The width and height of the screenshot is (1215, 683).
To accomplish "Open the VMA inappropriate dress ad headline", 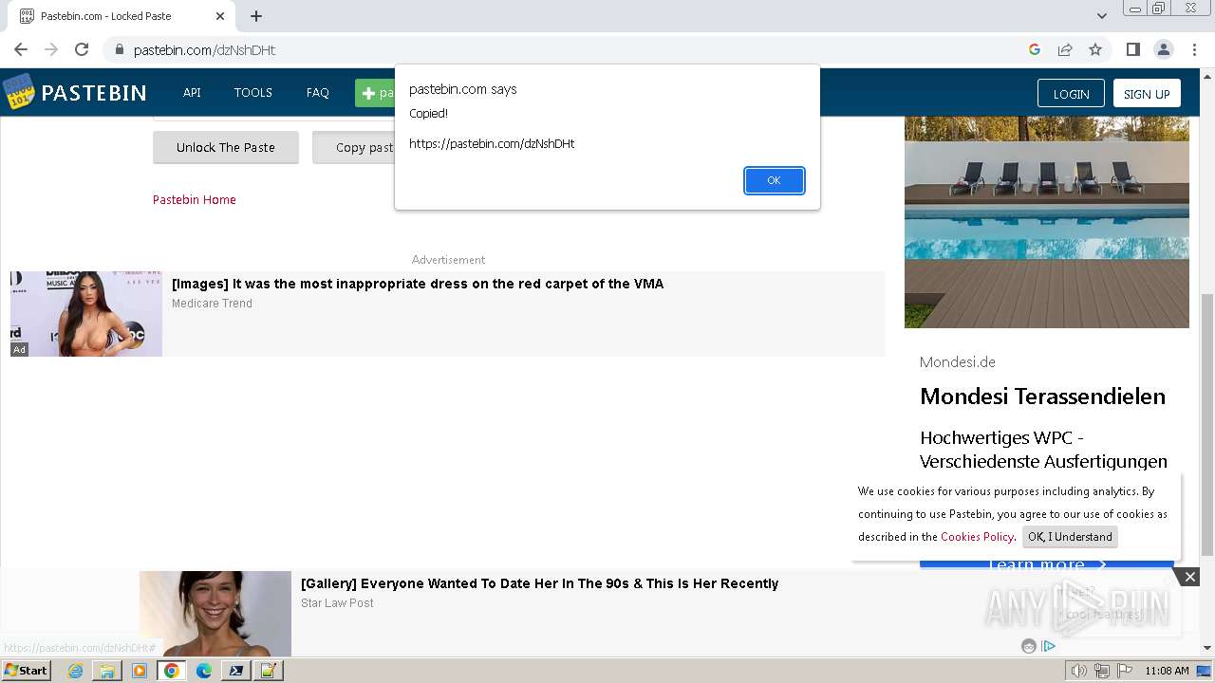I will (418, 284).
